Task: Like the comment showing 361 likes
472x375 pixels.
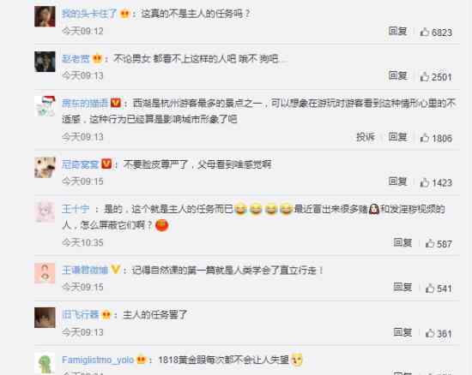Action: pyautogui.click(x=430, y=333)
